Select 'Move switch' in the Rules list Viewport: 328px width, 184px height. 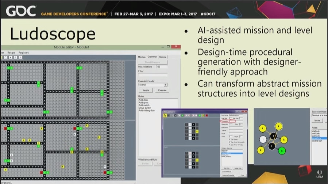144,108
